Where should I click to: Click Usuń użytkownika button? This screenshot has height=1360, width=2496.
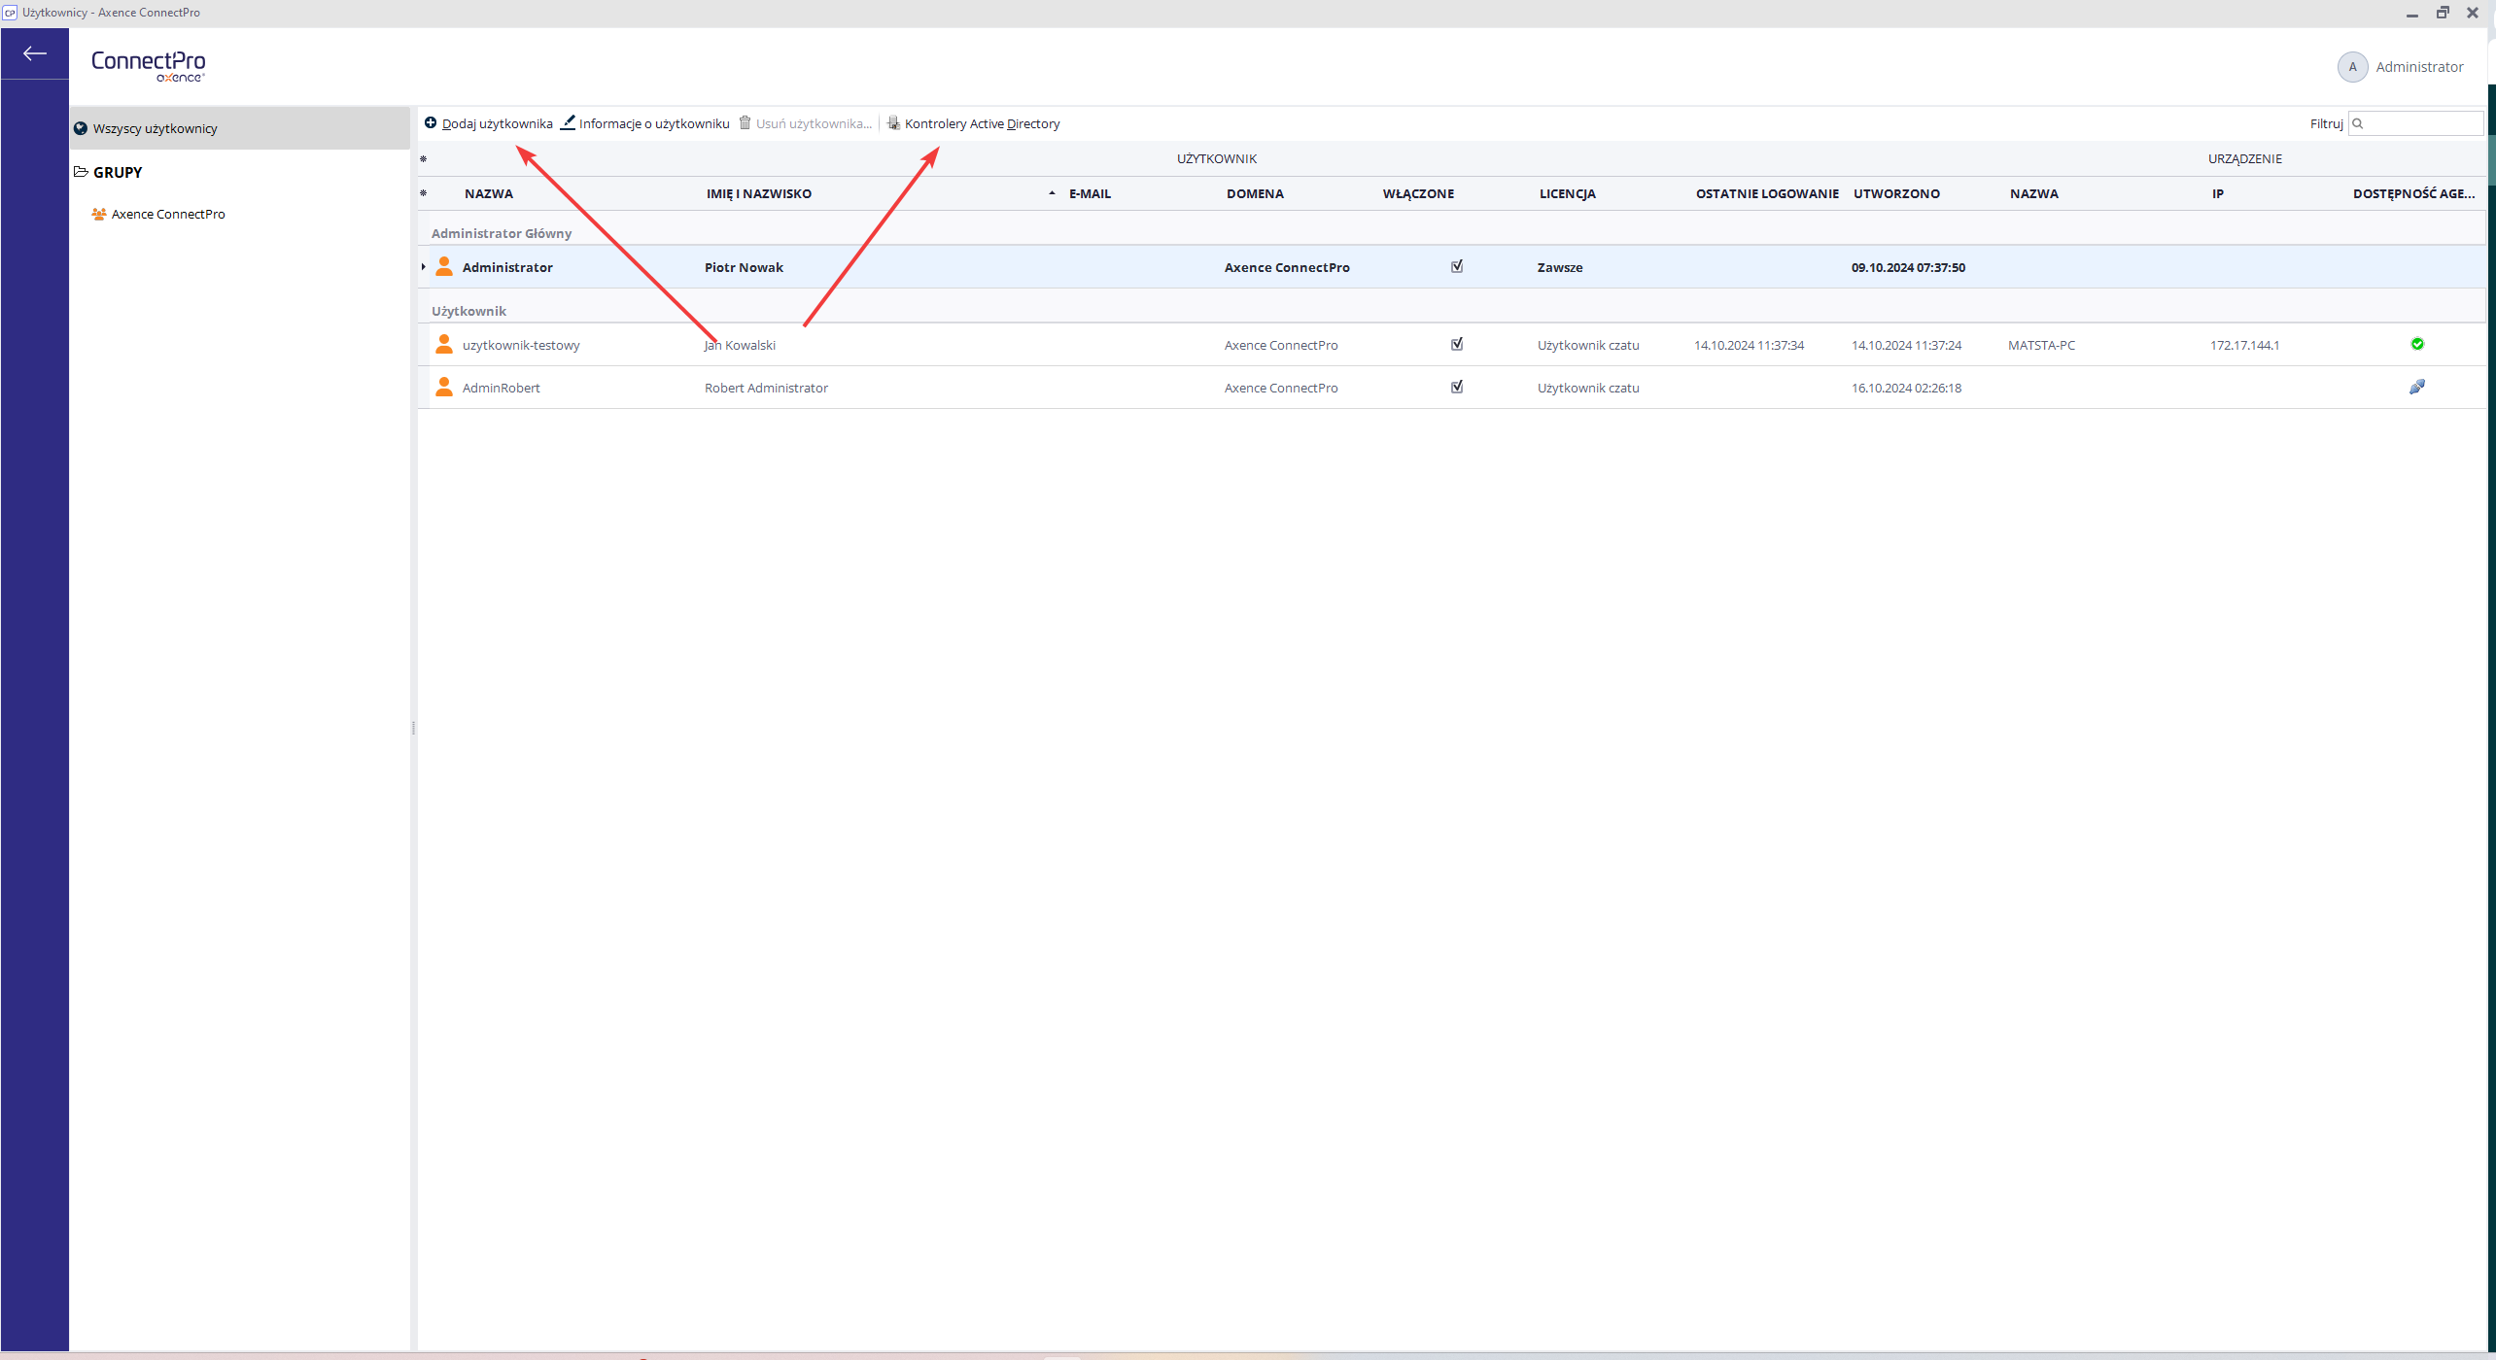806,123
